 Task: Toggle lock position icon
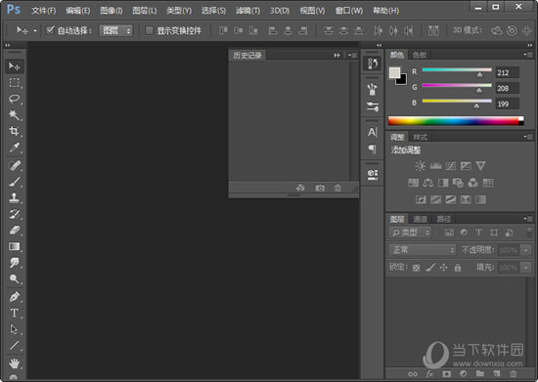click(x=444, y=268)
